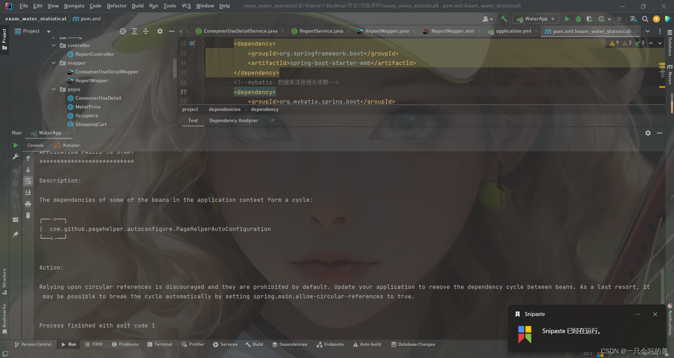Start the debugger for WaterApp

click(x=579, y=19)
